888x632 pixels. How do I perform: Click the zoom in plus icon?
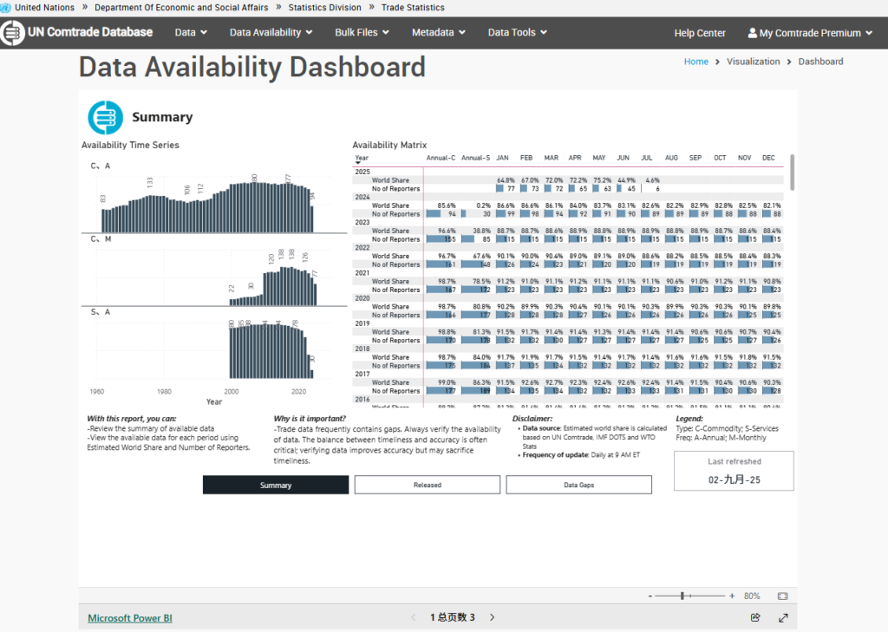pos(732,596)
